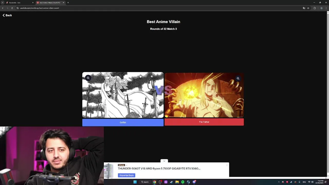
Task: Open File Explorer from the taskbar
Action: pyautogui.click(x=177, y=182)
